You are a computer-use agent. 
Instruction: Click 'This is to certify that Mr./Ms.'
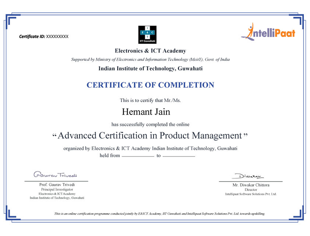tap(150, 100)
